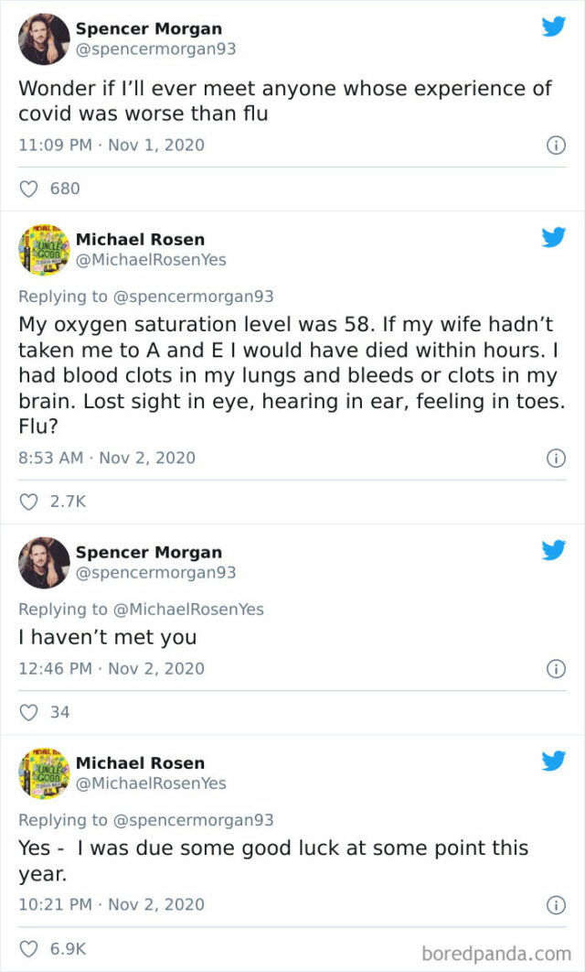This screenshot has width=585, height=972.
Task: Click the Twitter bird icon on the 'I haven't met you' tweet
Action: point(554,550)
